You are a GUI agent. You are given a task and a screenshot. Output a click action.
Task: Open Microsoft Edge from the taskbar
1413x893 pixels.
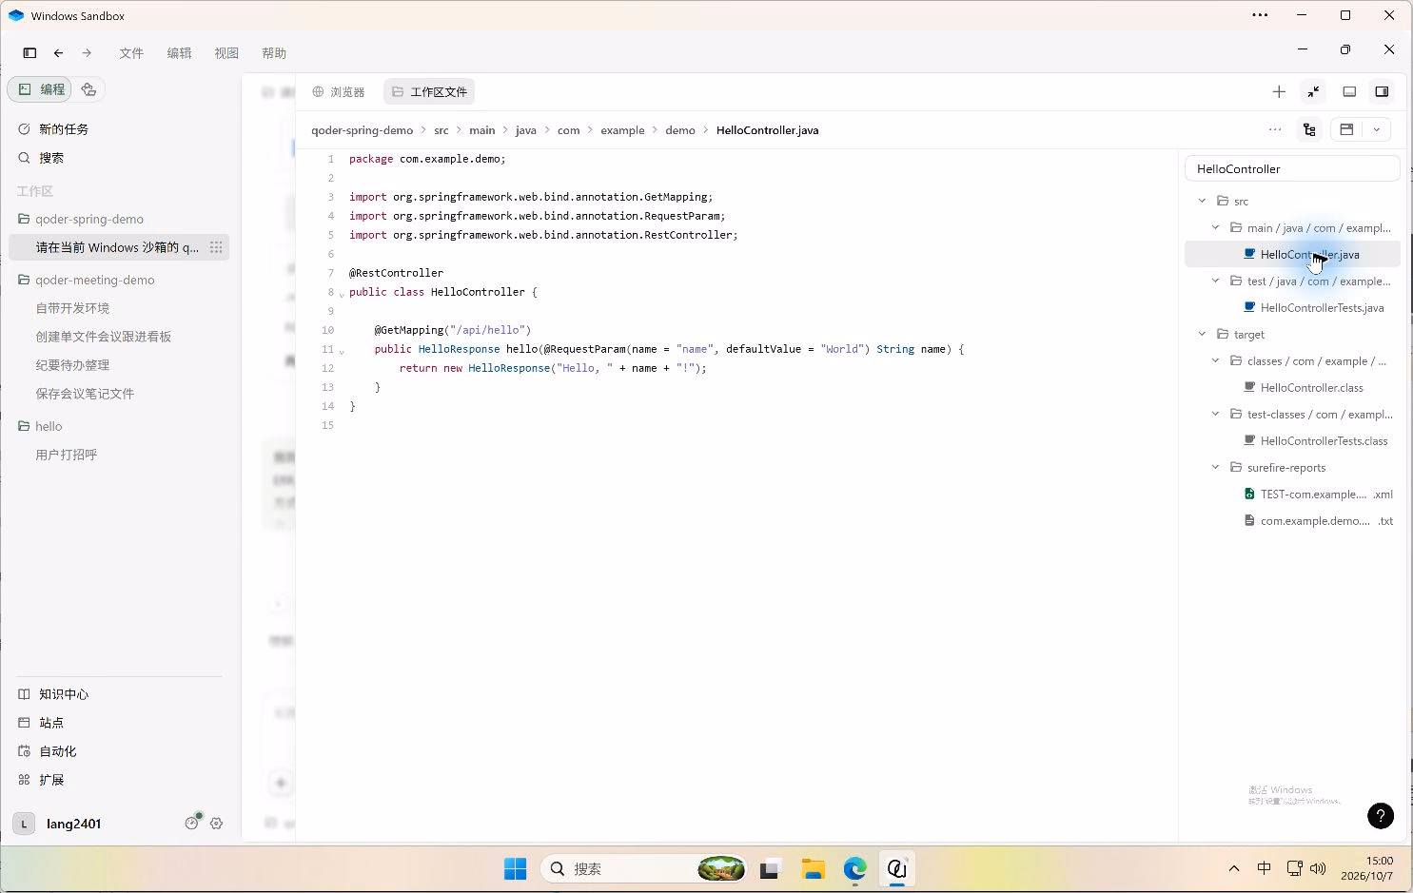pyautogui.click(x=854, y=869)
